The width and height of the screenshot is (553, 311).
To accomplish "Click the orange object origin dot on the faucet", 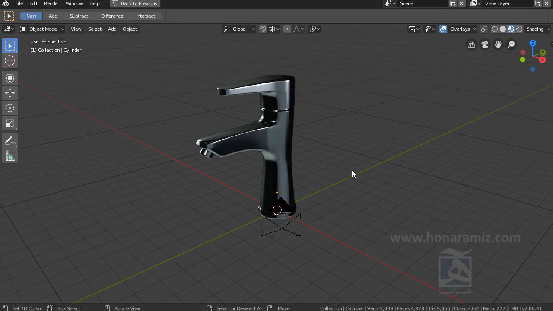I will [277, 193].
